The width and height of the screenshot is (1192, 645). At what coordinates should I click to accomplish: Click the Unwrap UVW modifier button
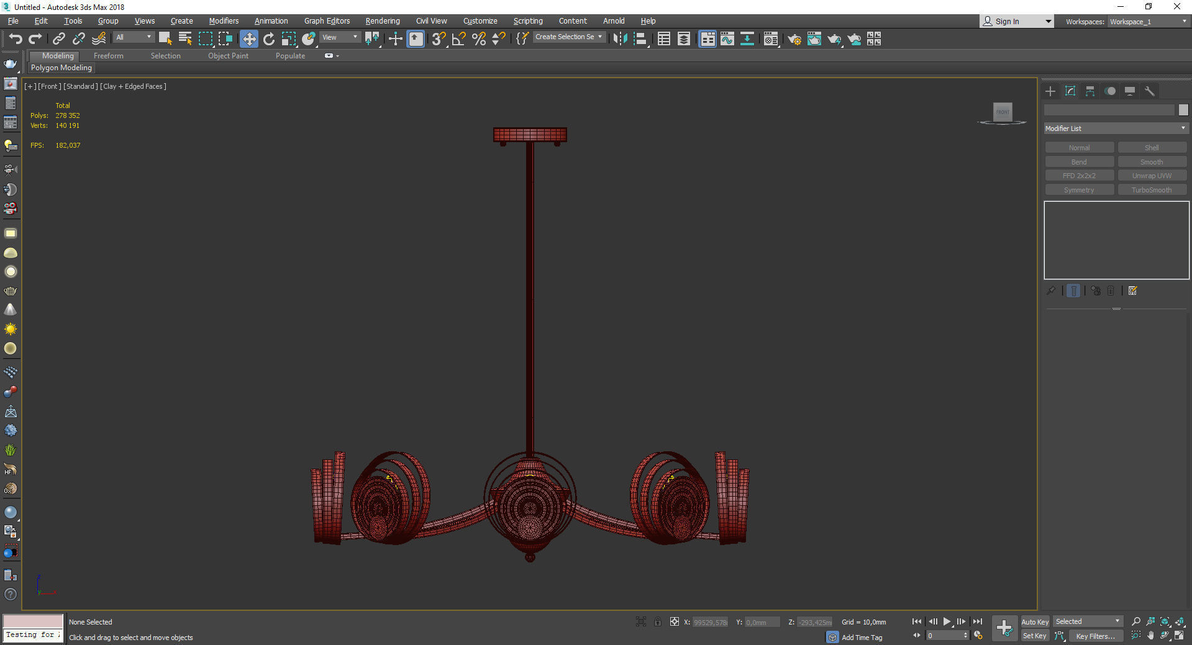(x=1152, y=176)
